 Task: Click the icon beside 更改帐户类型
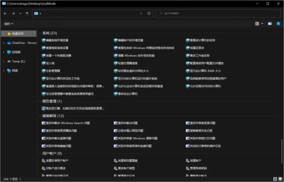(x=116, y=168)
